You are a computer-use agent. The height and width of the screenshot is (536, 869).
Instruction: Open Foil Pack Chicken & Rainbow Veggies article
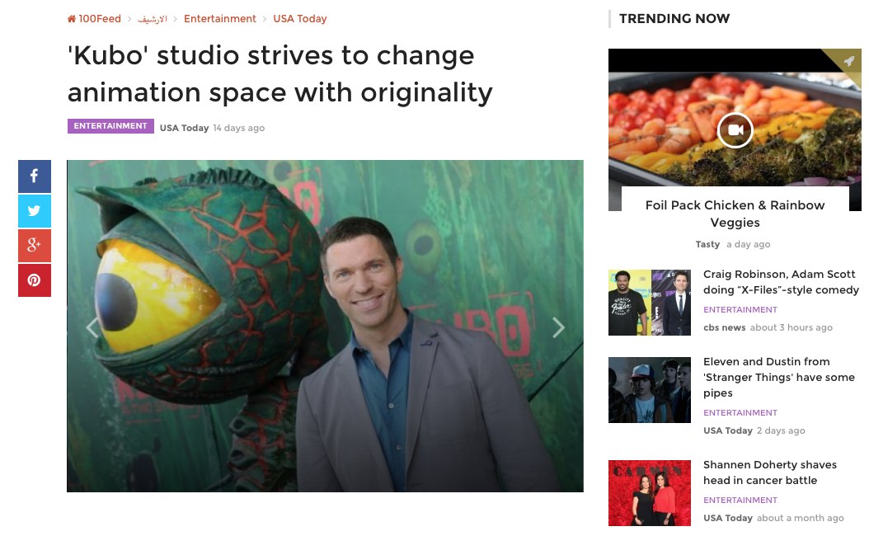735,214
